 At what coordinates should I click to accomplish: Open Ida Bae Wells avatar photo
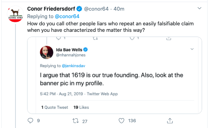(46, 52)
